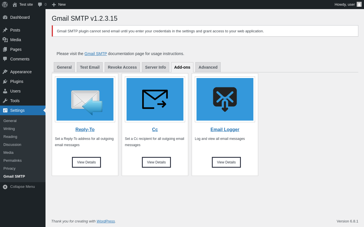Open the Tools menu label

coord(15,101)
